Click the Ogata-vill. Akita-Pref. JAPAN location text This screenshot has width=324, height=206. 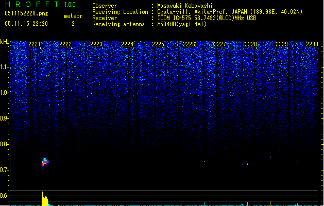[x=230, y=12]
